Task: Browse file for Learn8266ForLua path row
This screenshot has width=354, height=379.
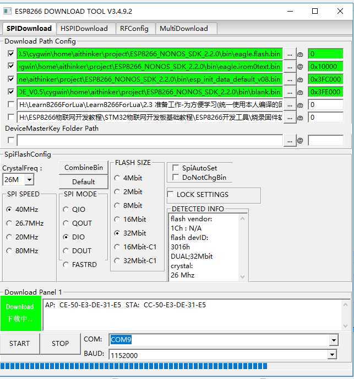Action: (290, 105)
